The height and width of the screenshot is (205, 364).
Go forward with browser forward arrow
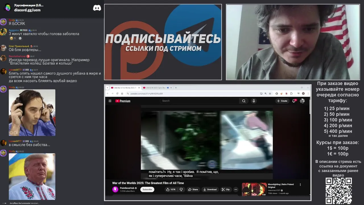[112, 93]
